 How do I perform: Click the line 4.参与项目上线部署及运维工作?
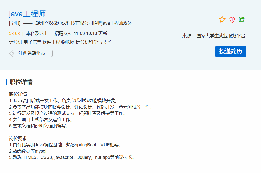(41, 120)
